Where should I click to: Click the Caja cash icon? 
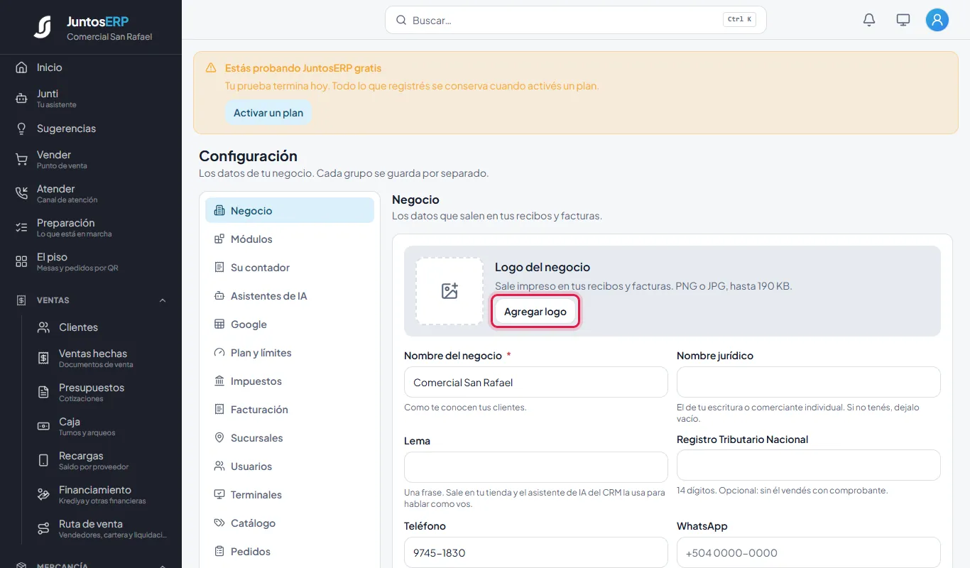[x=43, y=427]
